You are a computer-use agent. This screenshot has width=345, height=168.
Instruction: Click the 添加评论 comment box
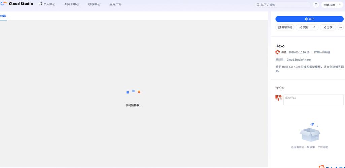313,100
